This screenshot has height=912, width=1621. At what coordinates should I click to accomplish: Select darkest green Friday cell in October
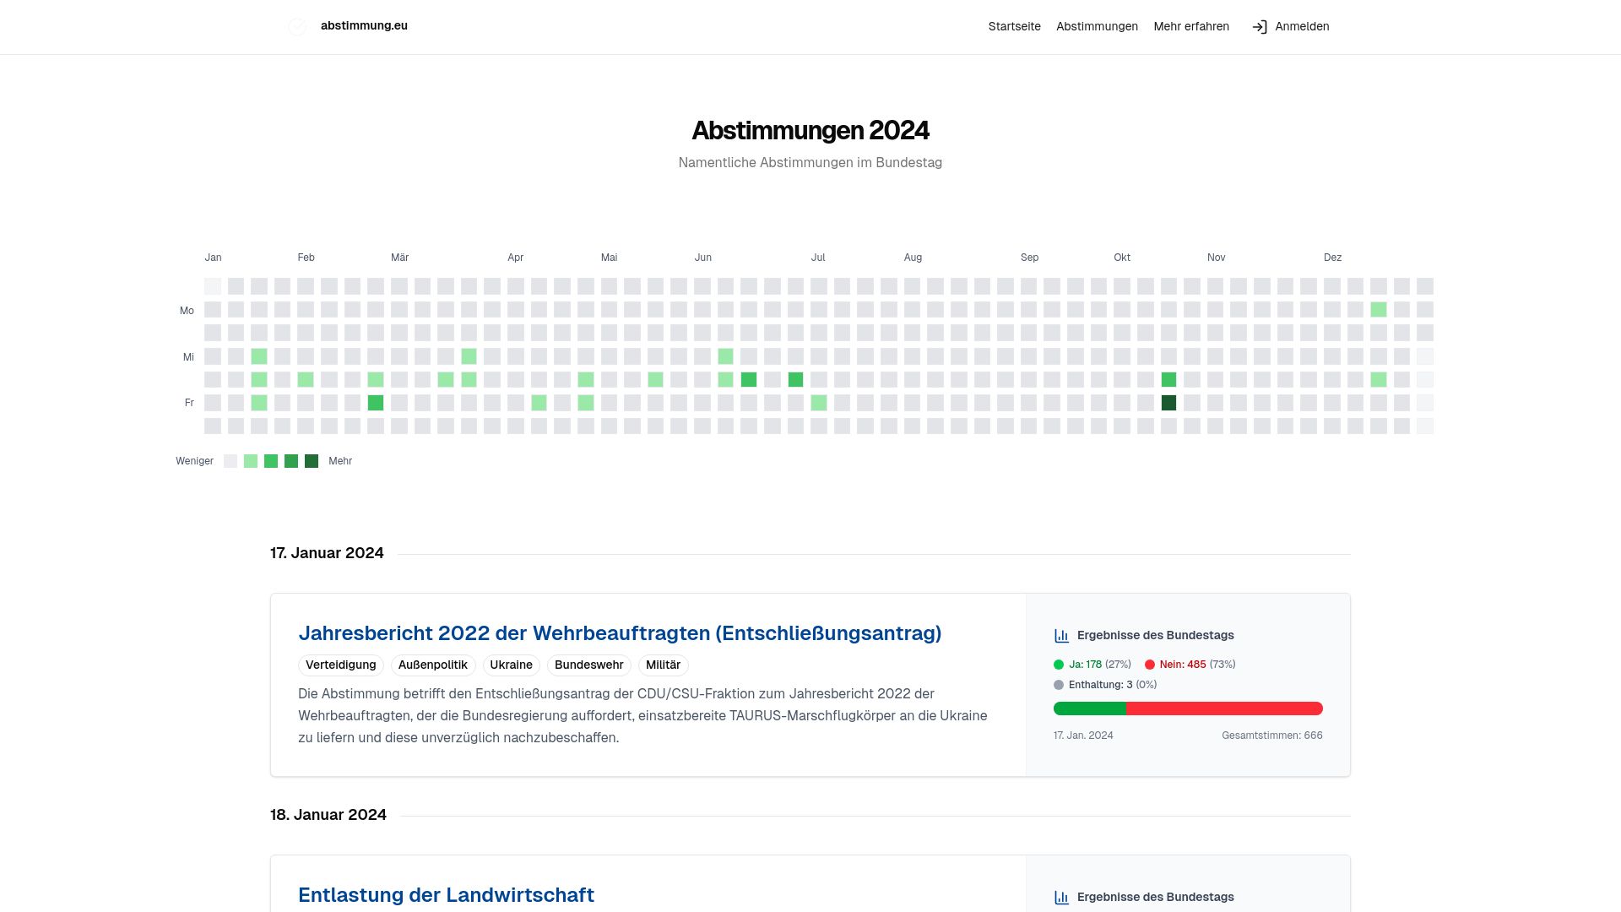[1168, 403]
